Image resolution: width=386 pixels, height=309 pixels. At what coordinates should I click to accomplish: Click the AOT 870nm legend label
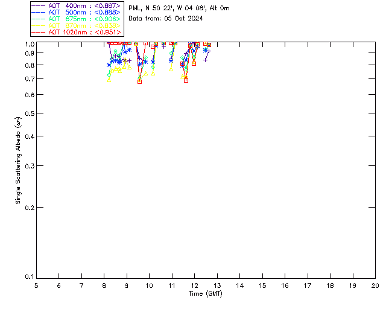[84, 25]
